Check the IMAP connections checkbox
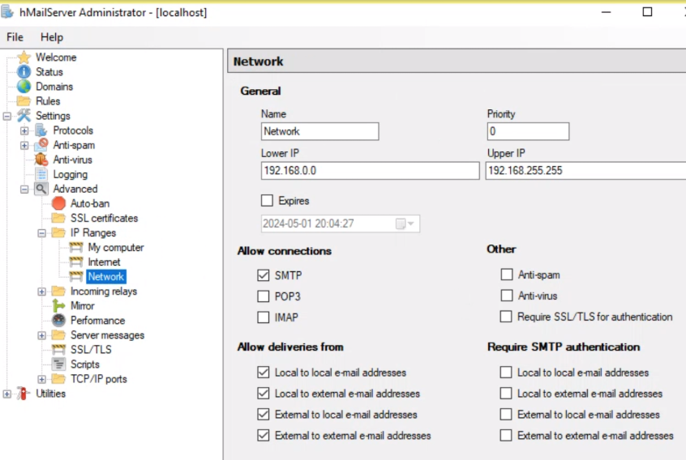 264,317
